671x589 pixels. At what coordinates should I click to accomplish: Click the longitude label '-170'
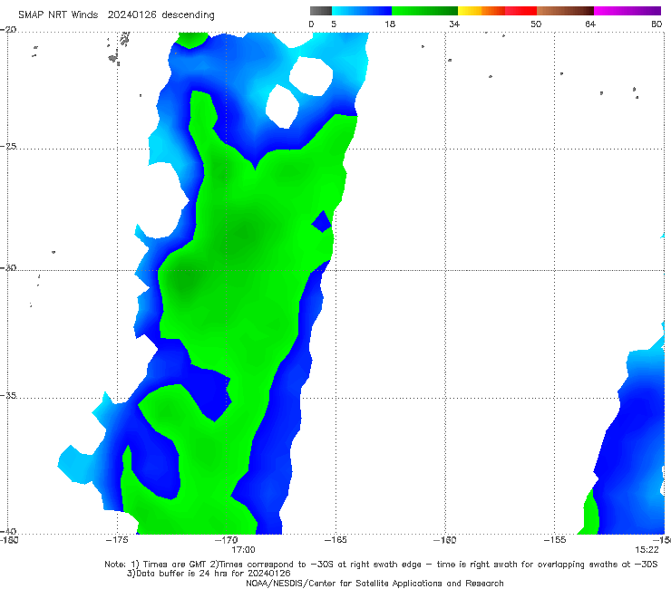click(x=227, y=540)
